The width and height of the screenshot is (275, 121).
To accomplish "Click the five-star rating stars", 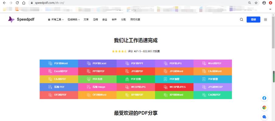I will (x=119, y=51).
